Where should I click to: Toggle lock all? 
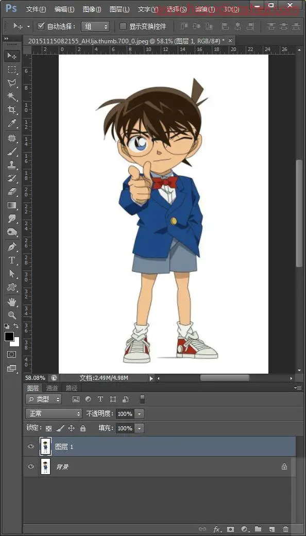[x=82, y=428]
